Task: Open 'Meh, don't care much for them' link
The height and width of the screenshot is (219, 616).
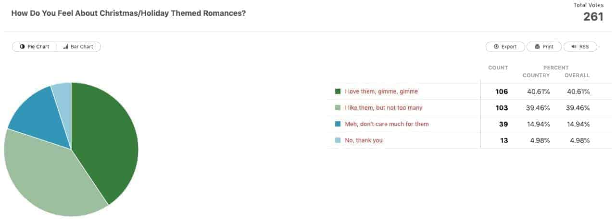Action: [387, 124]
